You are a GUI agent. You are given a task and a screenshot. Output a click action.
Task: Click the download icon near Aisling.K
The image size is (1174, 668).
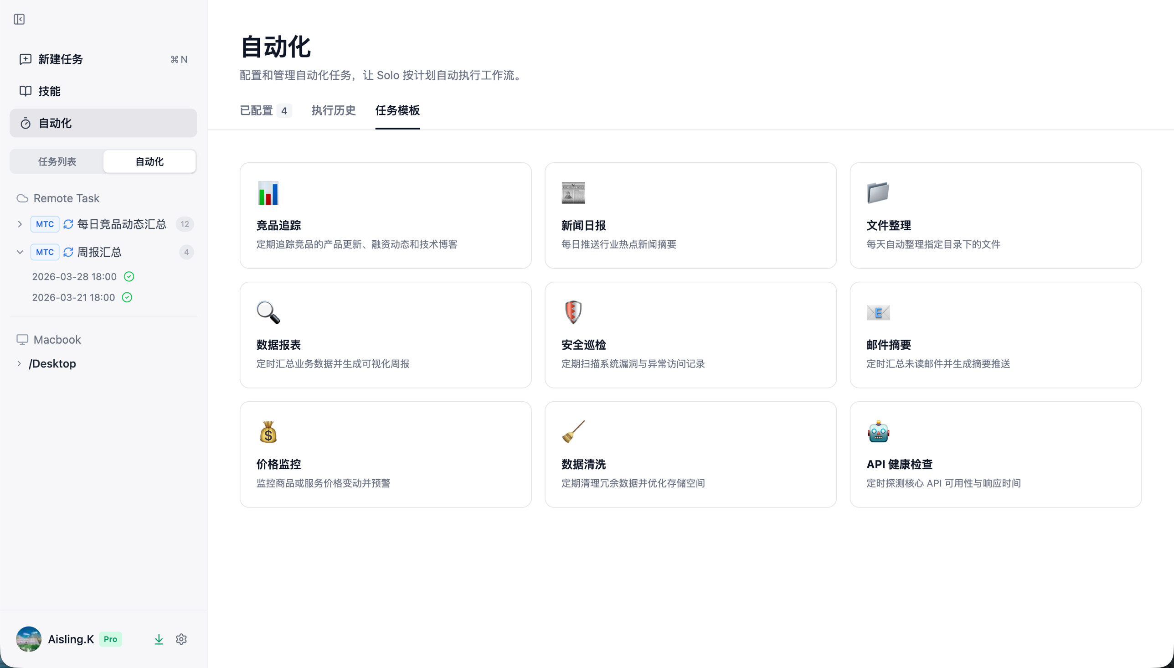point(159,639)
